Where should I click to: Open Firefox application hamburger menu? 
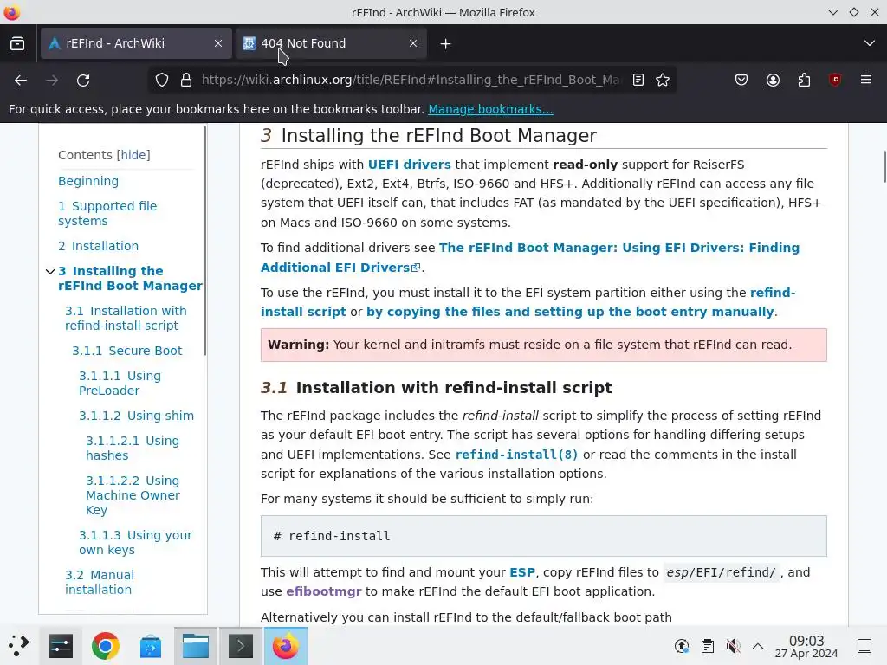(x=866, y=81)
